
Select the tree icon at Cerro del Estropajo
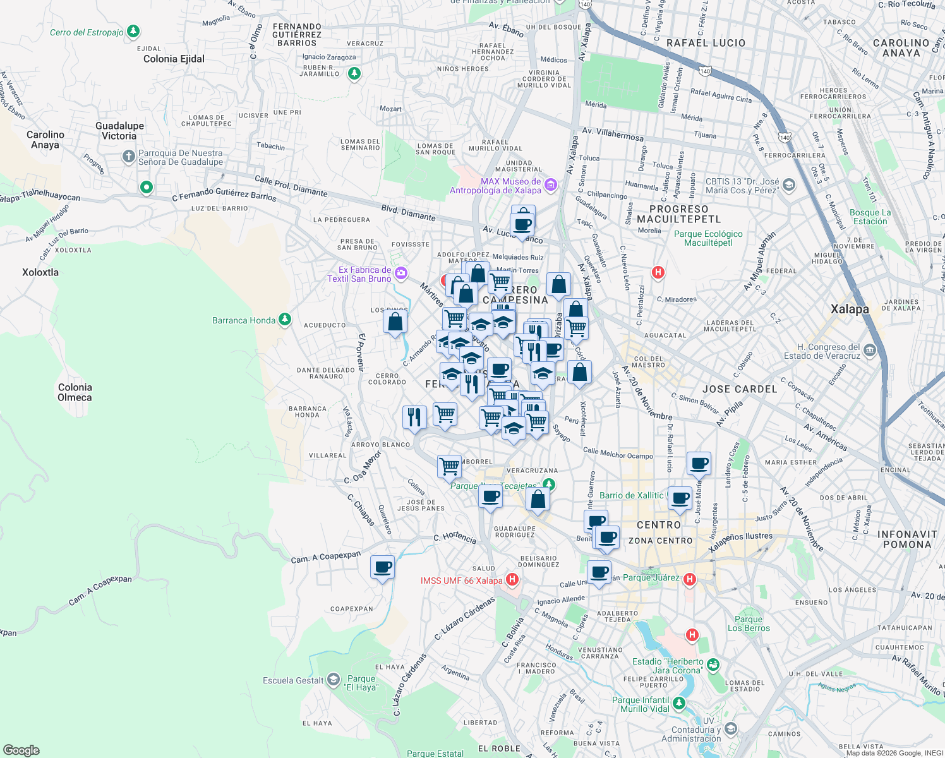132,31
